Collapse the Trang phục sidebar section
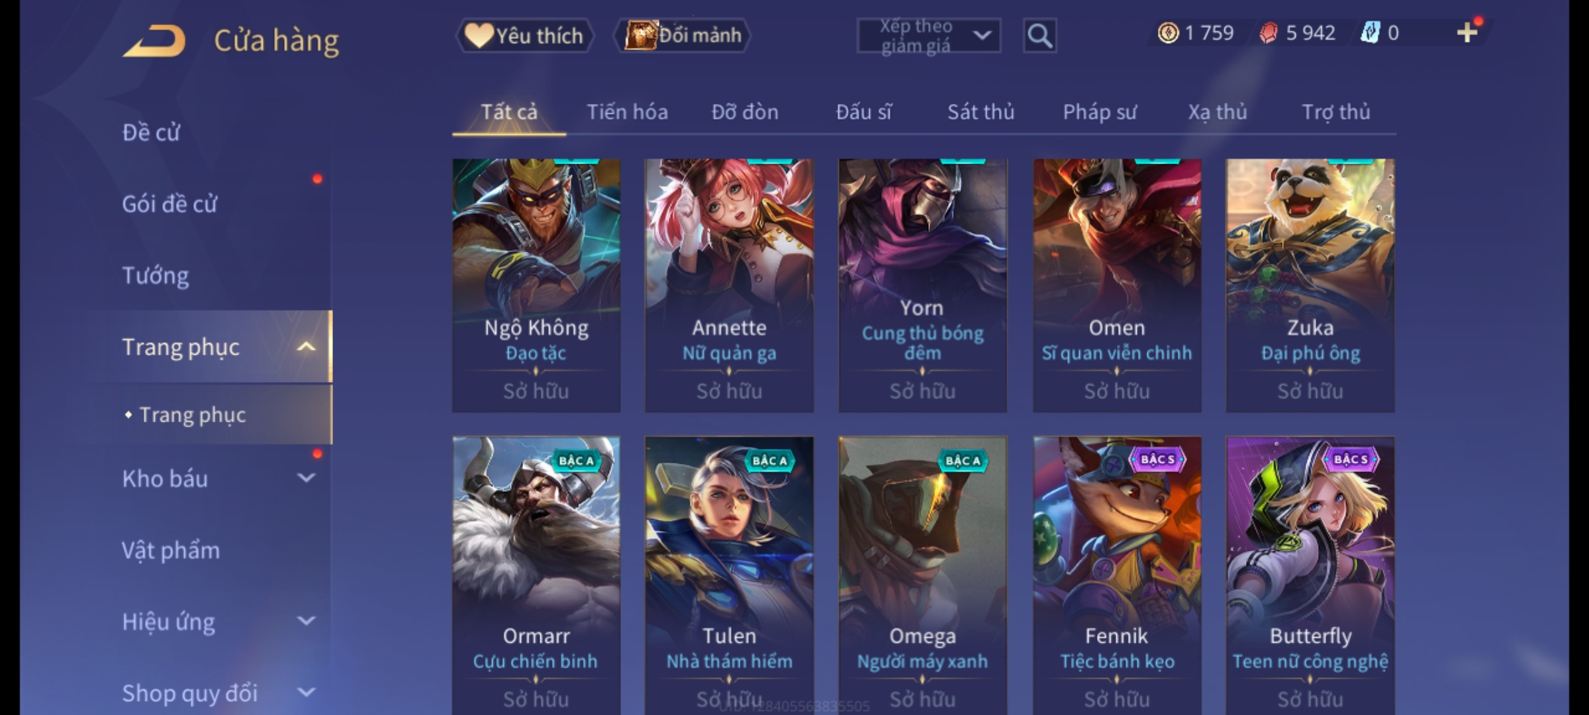 [306, 346]
